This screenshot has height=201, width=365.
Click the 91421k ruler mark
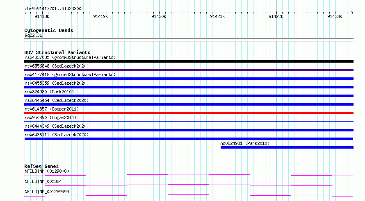tap(217, 16)
